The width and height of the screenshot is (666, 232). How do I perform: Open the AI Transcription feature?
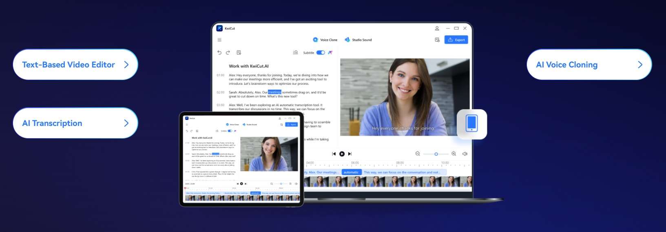(75, 123)
